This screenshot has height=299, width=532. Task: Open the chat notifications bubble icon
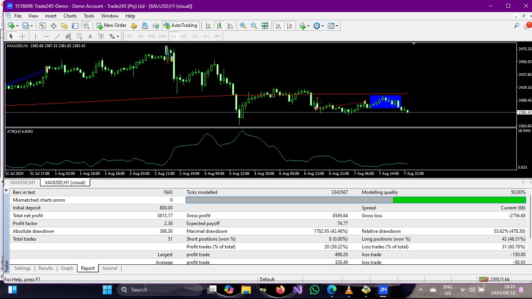click(527, 26)
